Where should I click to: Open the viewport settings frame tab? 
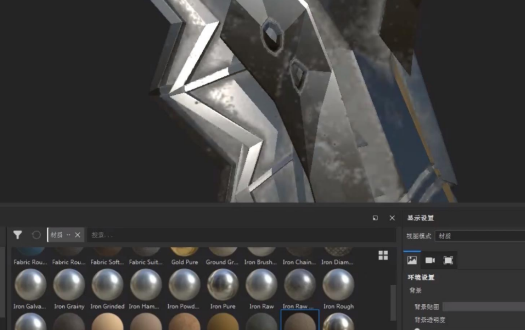448,261
